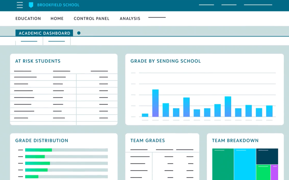Select the tallest bar in the sending school chart
The width and height of the screenshot is (289, 180).
[155, 103]
